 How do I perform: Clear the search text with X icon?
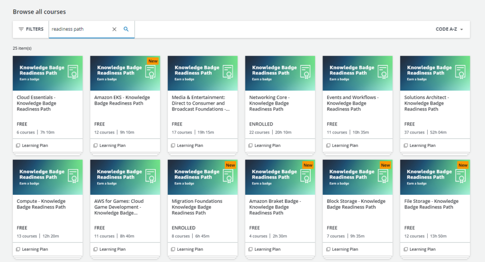click(114, 29)
